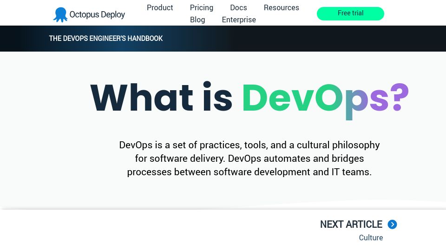
Task: Click the Next Article arrow icon
Action: click(392, 224)
